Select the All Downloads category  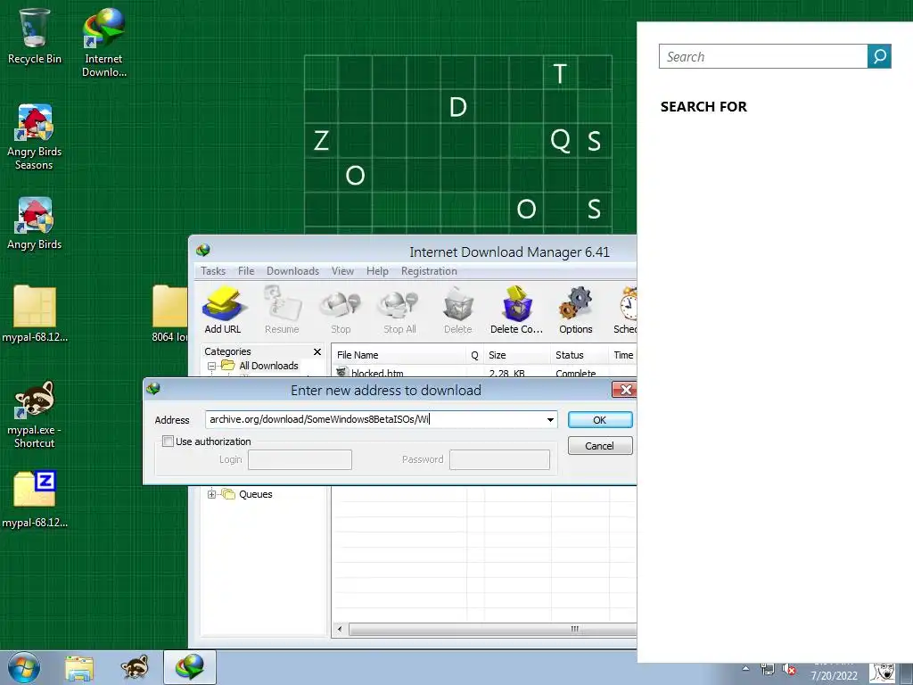(268, 366)
